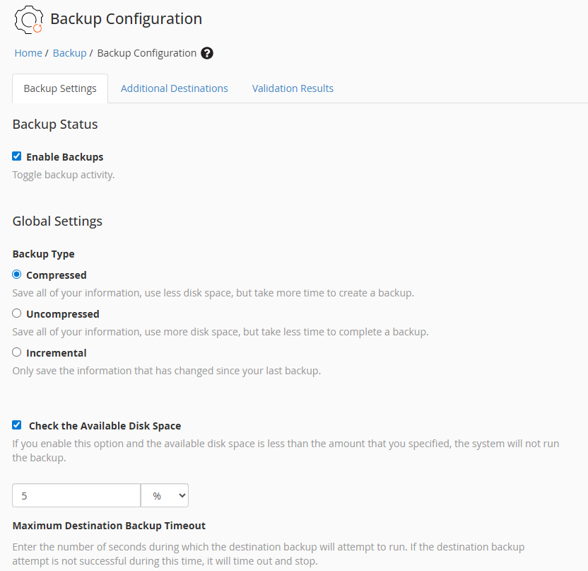Follow the Backup breadcrumb link
Image resolution: width=588 pixels, height=571 pixels.
(70, 53)
